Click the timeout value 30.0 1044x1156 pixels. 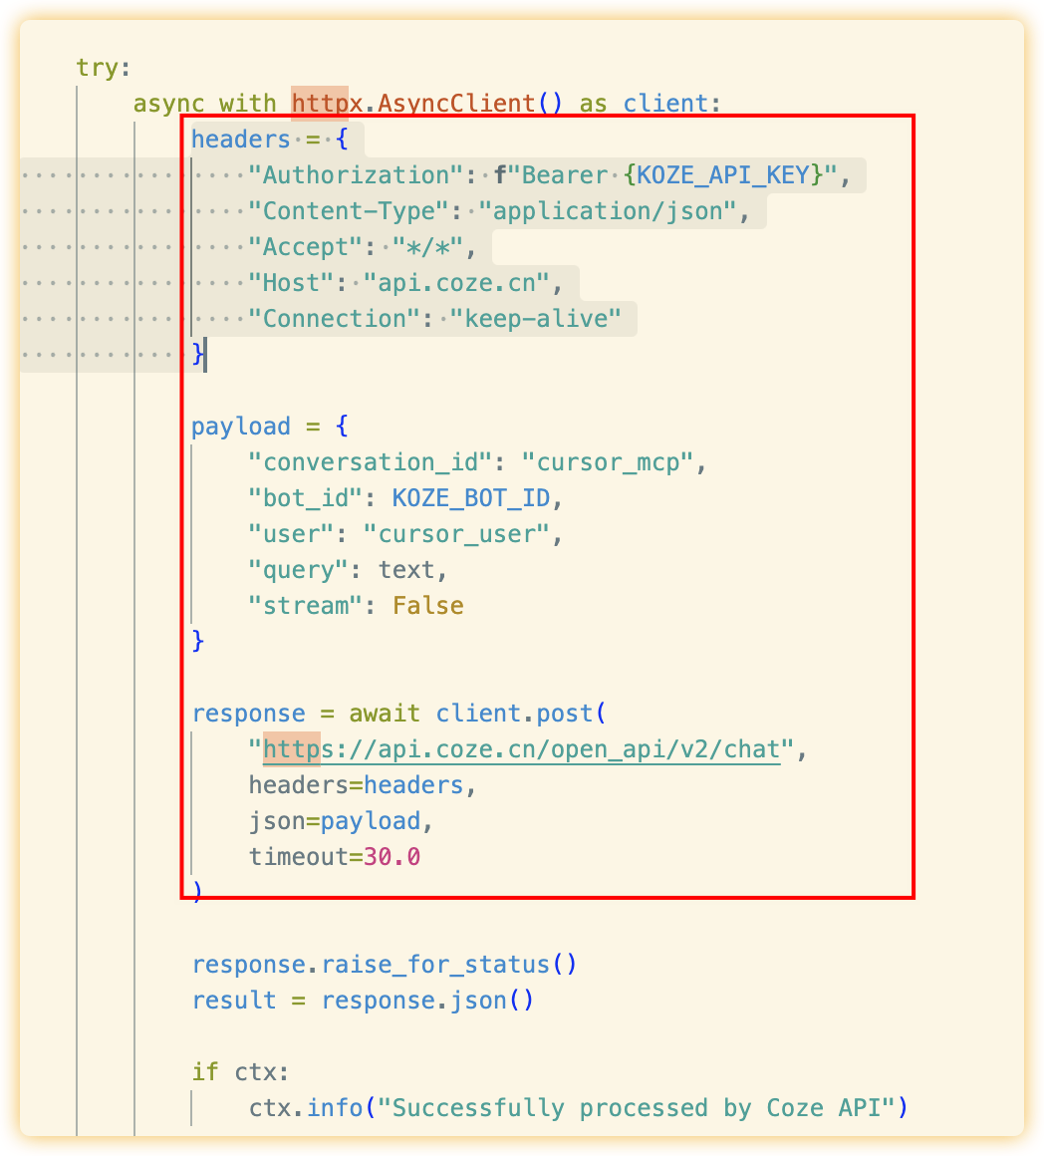click(391, 857)
